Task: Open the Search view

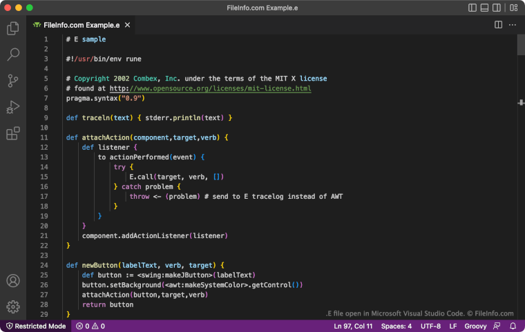Action: (x=12, y=55)
